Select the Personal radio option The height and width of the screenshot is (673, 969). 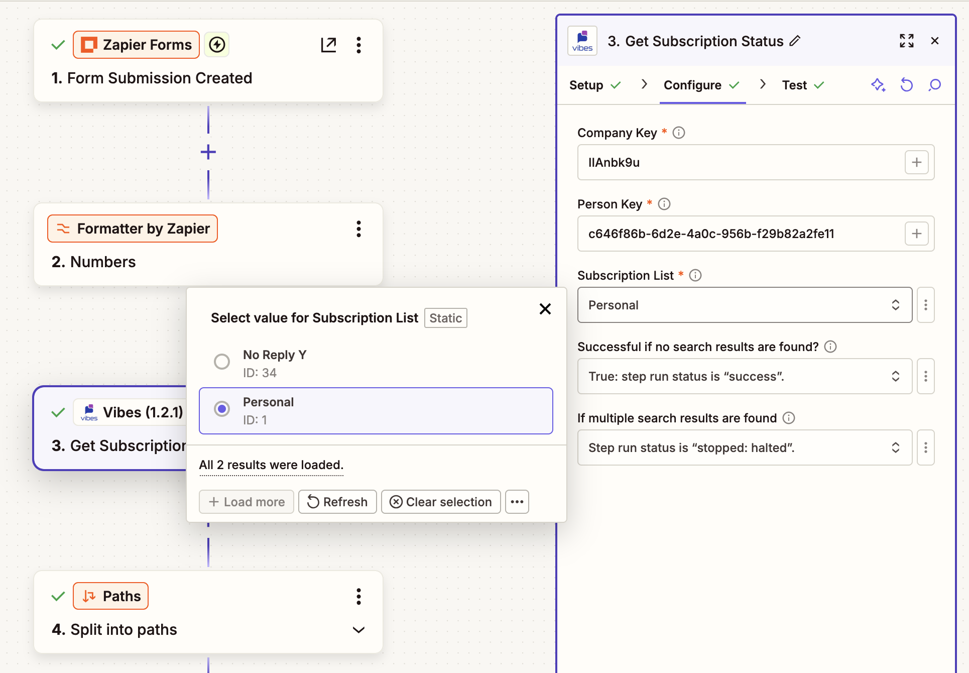[222, 409]
